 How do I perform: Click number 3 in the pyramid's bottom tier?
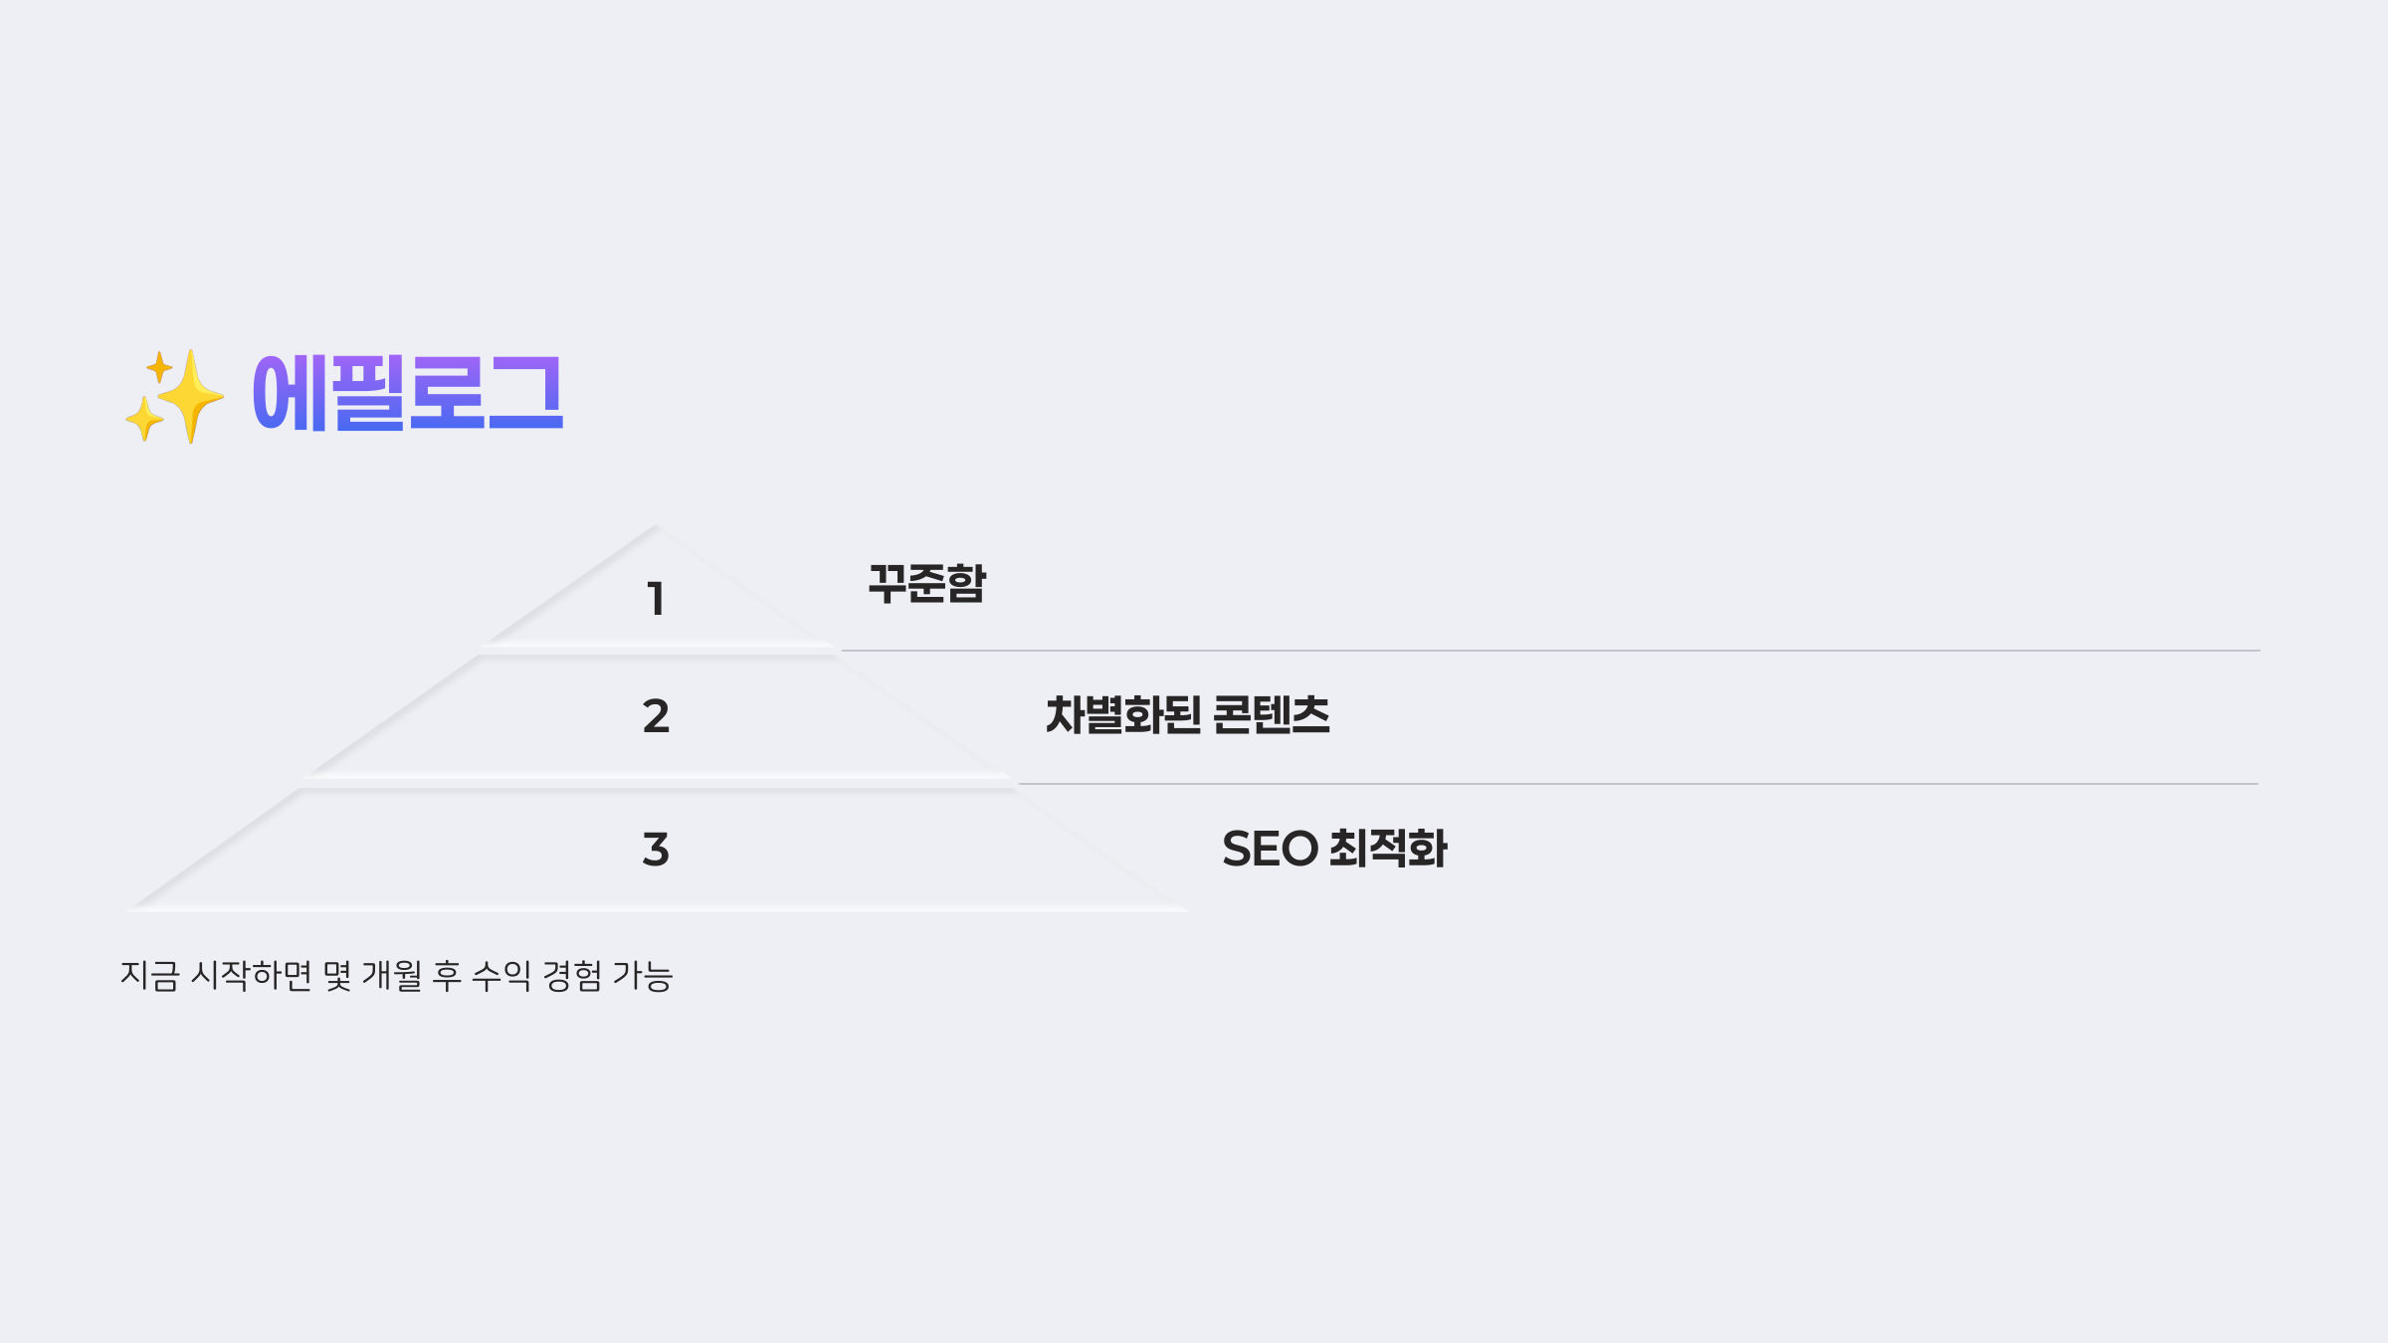656,850
